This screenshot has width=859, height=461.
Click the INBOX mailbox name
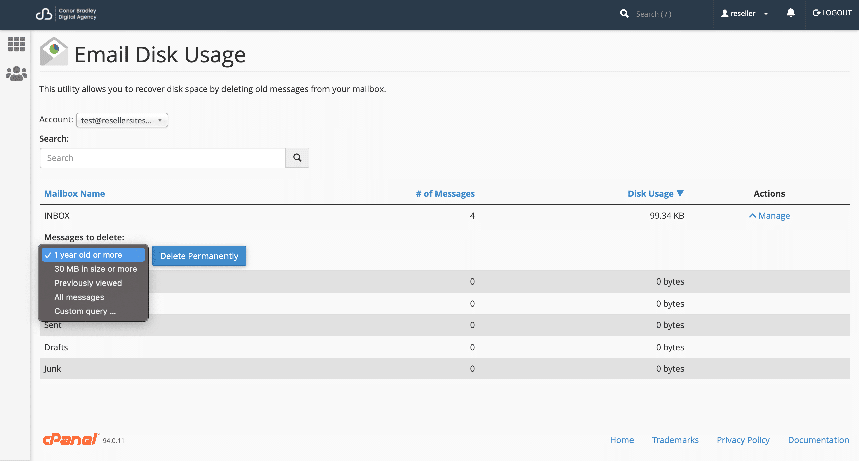pyautogui.click(x=57, y=216)
